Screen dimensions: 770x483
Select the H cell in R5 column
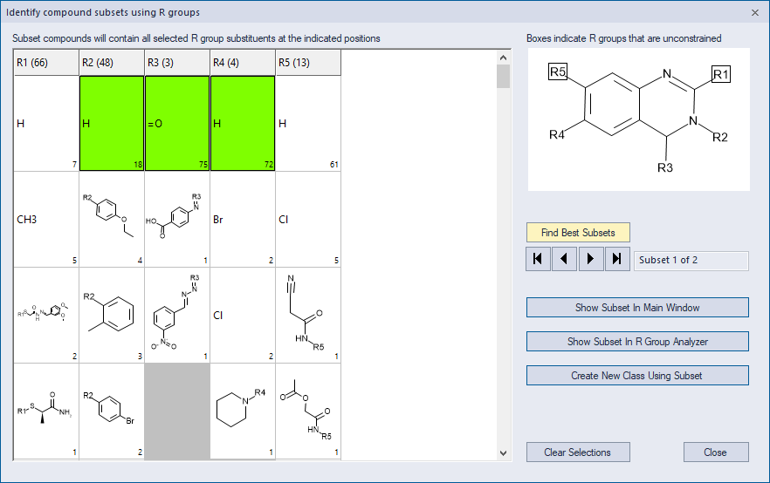(308, 123)
